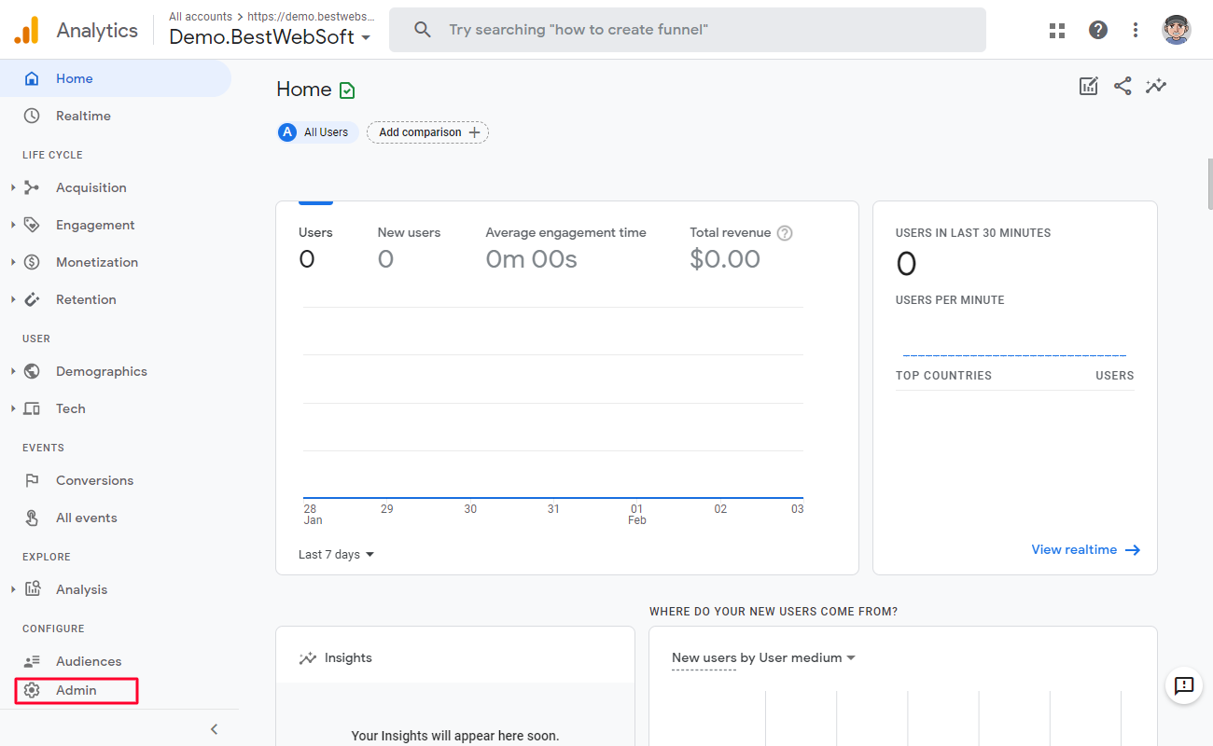Click the Customize report edit icon
The image size is (1213, 746).
pyautogui.click(x=1088, y=87)
